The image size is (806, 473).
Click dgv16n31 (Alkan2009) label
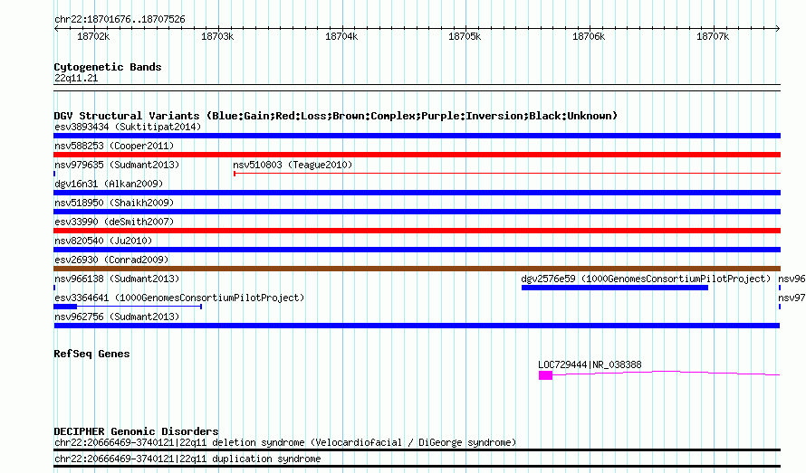pyautogui.click(x=109, y=184)
